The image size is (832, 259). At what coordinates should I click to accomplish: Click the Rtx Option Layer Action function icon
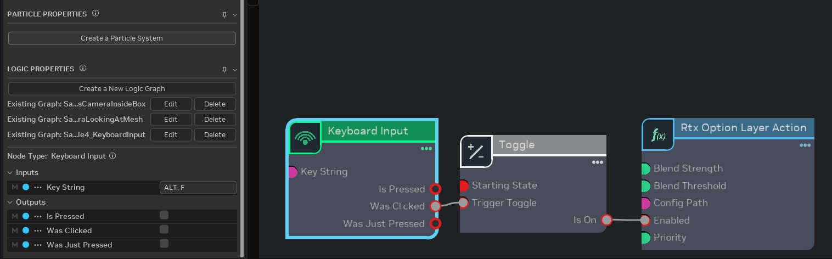(x=658, y=134)
